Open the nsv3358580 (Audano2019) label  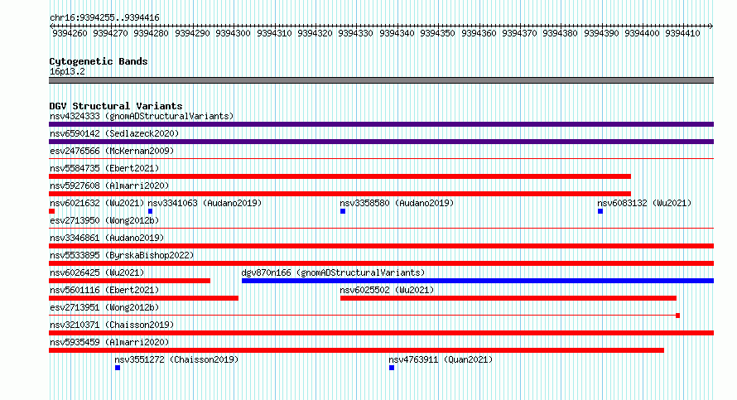coord(397,203)
